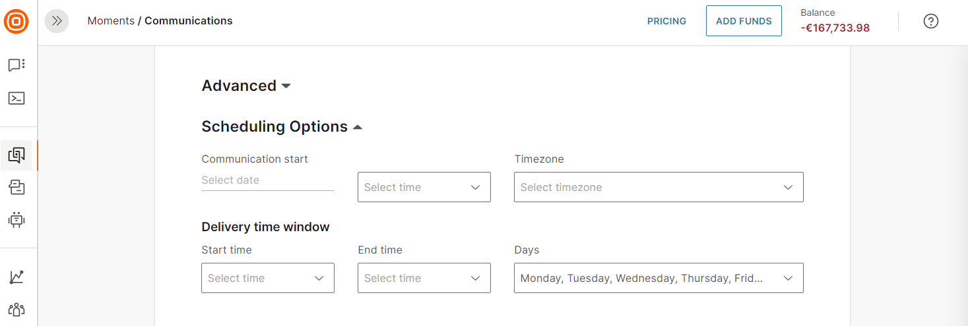Select the Moments icon in sidebar
The width and height of the screenshot is (968, 326).
click(16, 155)
